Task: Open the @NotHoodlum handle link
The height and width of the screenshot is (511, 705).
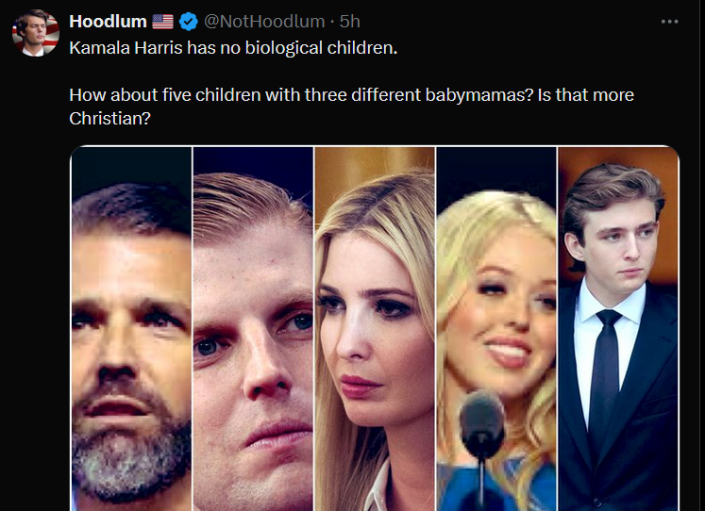Action: click(263, 22)
